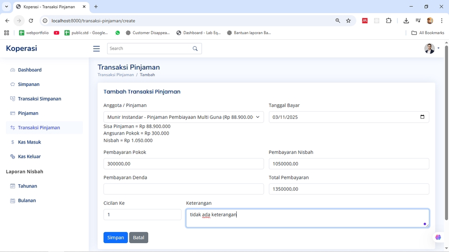Open Chrome three-dot menu

[442, 21]
